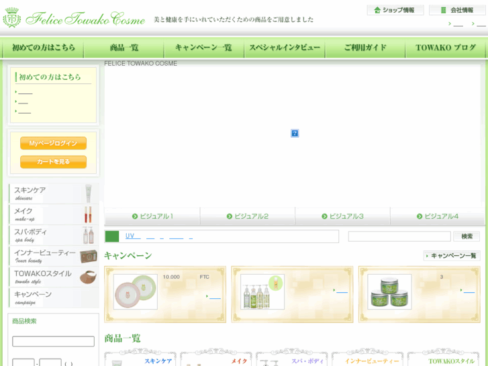The image size is (488, 366).
Task: Click arrow link in bottle set campaign card
Action: click(340, 290)
